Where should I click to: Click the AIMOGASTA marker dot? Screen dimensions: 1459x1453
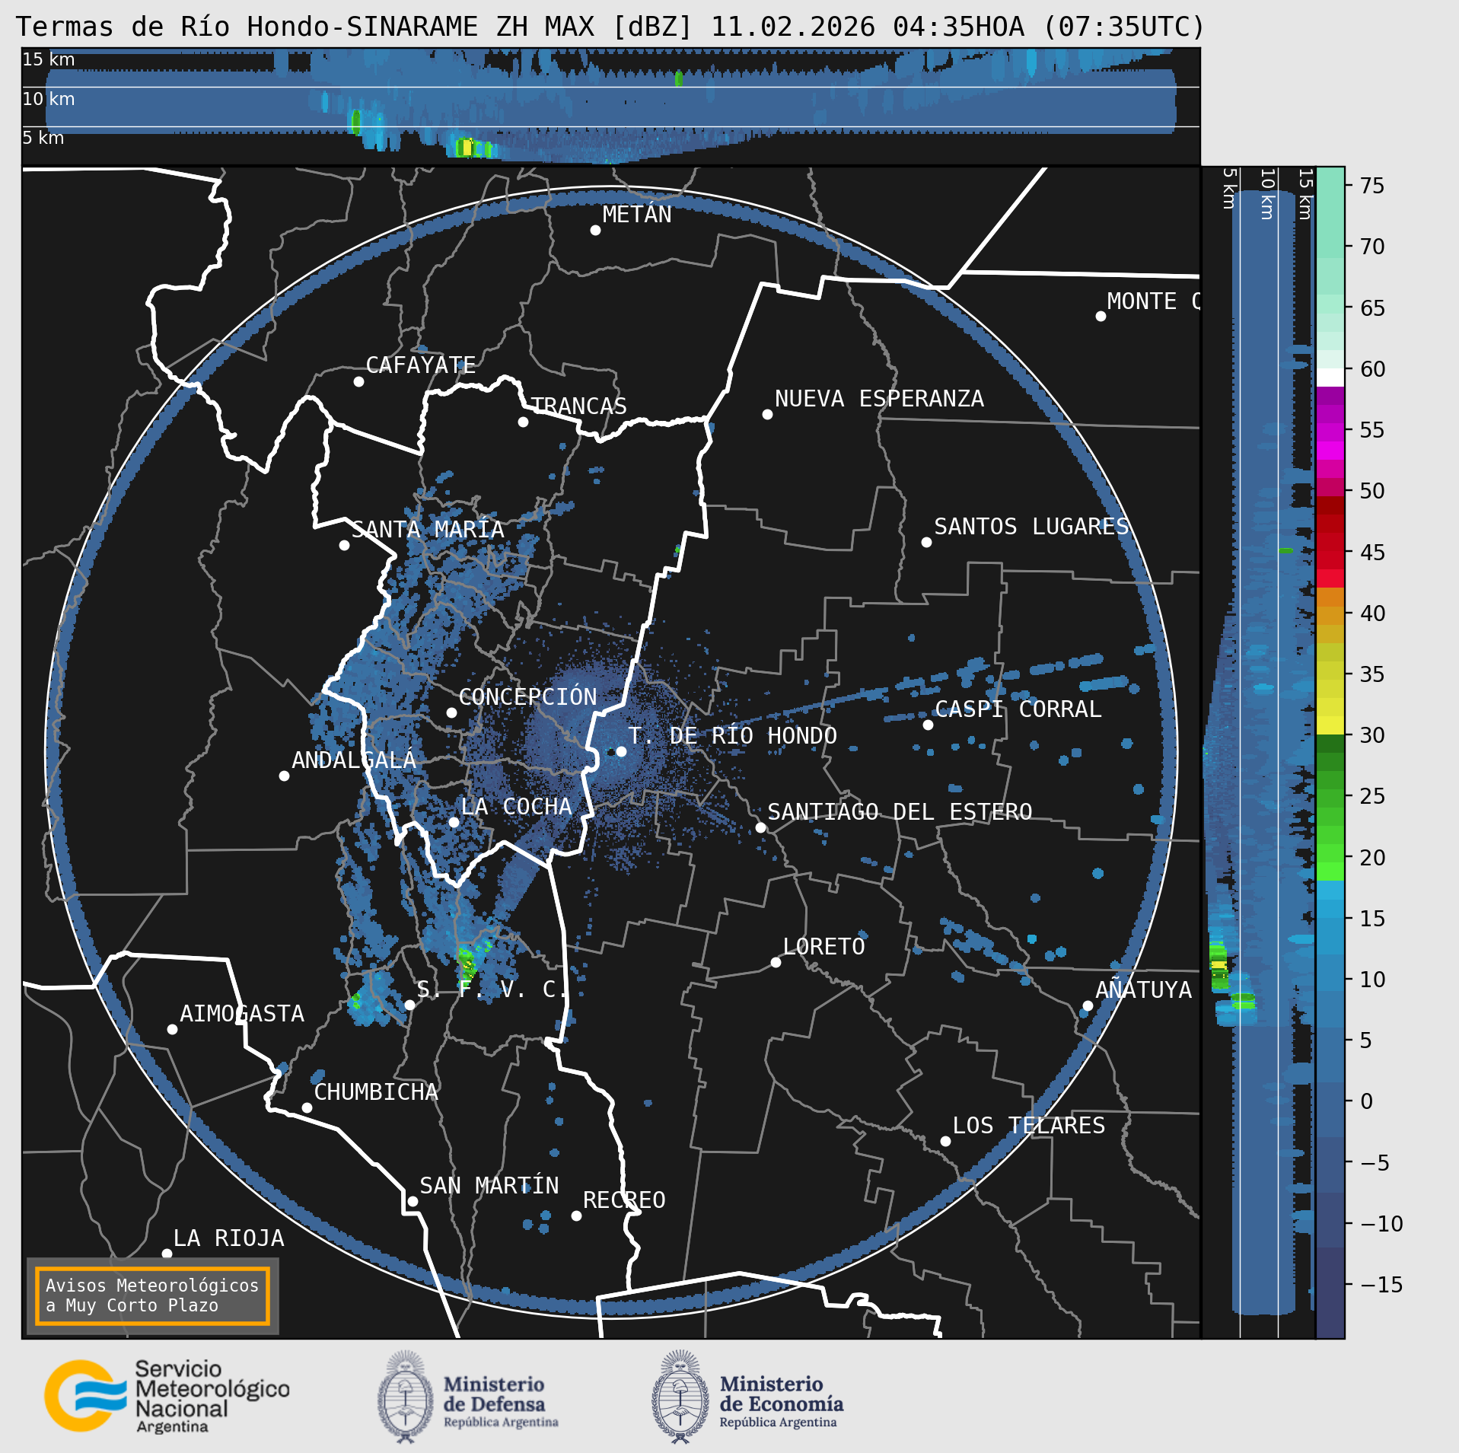point(172,1029)
